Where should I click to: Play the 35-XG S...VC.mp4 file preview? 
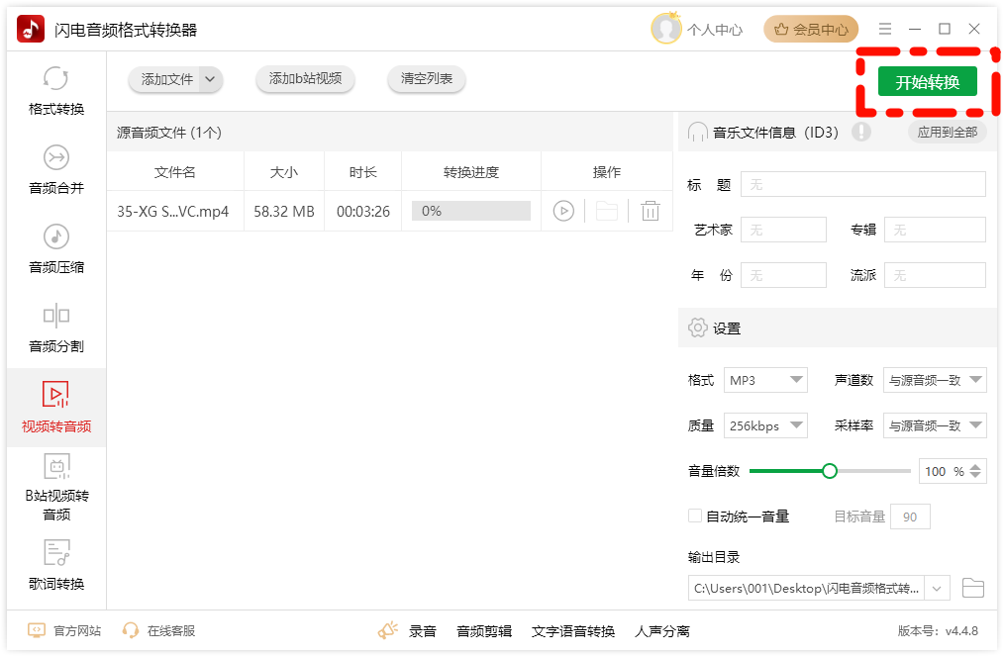[x=563, y=211]
